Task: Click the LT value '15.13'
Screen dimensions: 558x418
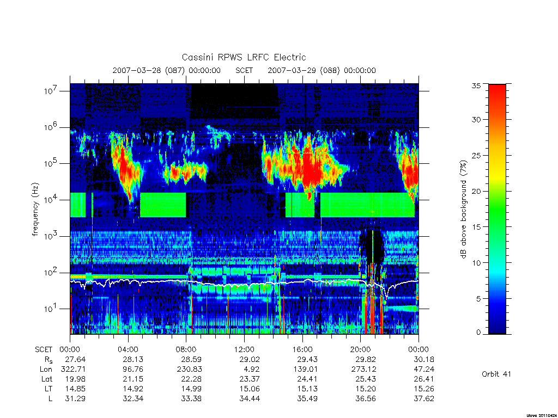Action: tap(307, 389)
